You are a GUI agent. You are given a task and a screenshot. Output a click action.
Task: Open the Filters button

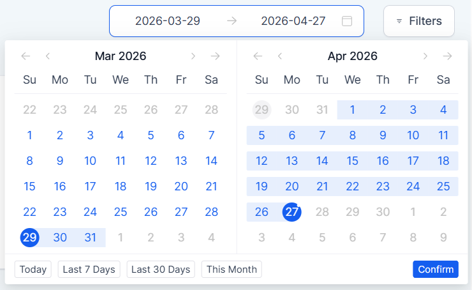point(418,21)
